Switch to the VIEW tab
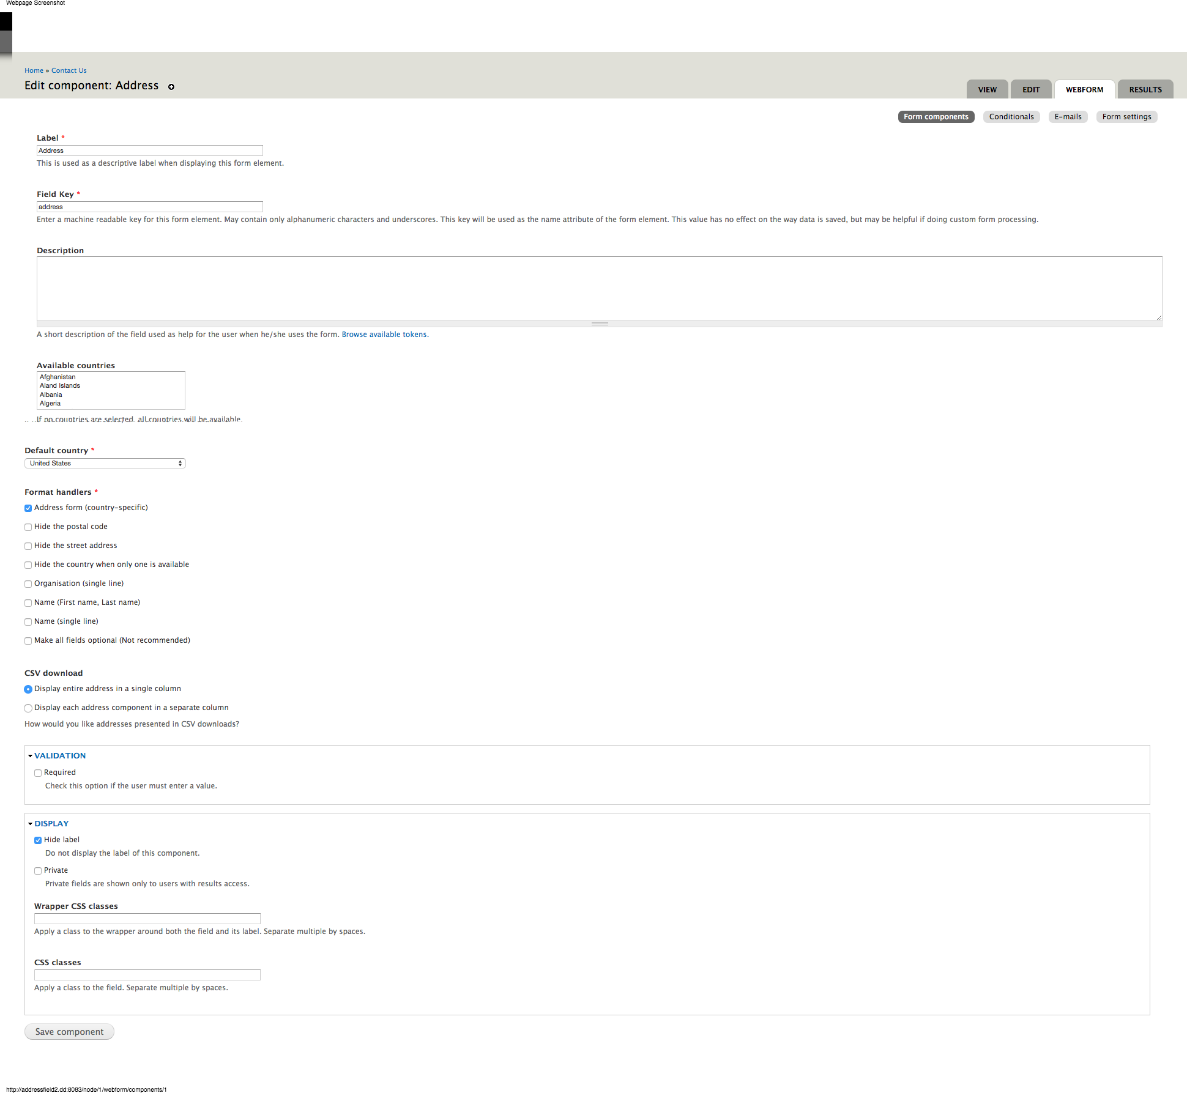Viewport: 1187px width, 1093px height. pyautogui.click(x=987, y=89)
